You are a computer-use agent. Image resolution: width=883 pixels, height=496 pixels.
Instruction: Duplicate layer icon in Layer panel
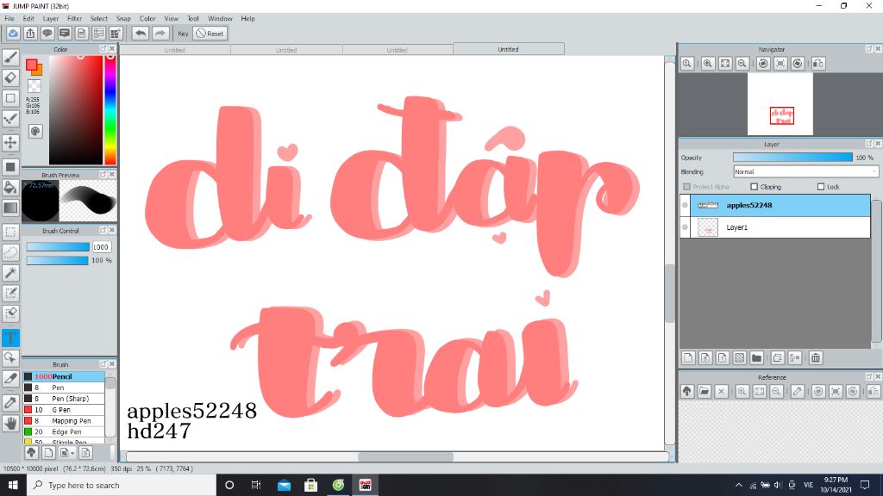778,357
